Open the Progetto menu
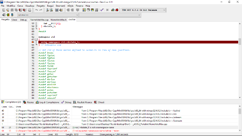242x136 pixels. click(40, 6)
